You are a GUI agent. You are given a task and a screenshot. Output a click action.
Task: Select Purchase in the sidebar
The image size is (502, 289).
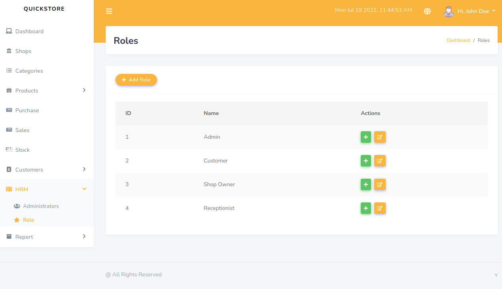coord(47,110)
